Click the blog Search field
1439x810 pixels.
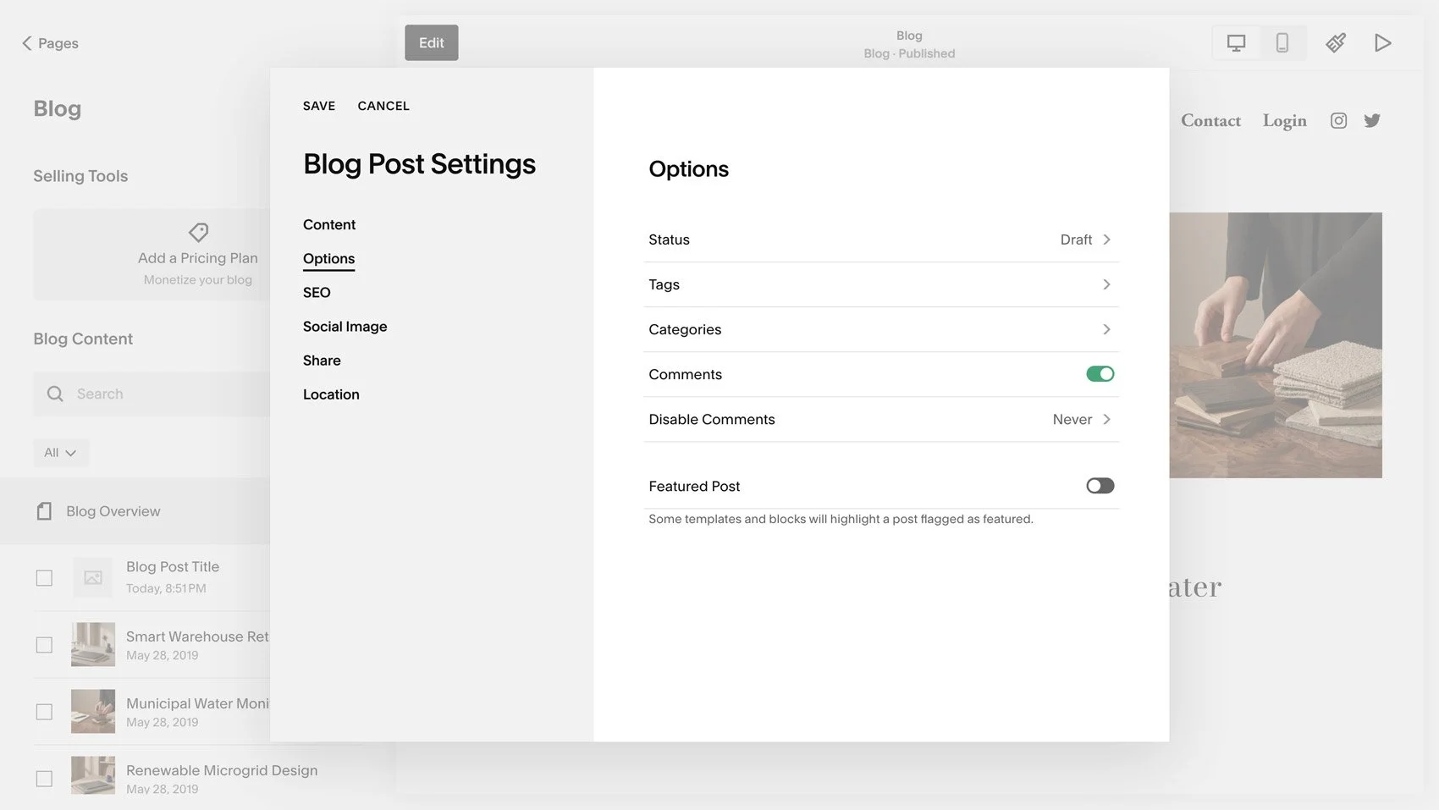pyautogui.click(x=152, y=394)
